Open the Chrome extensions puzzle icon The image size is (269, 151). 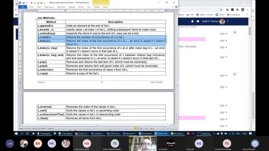[x=237, y=10]
